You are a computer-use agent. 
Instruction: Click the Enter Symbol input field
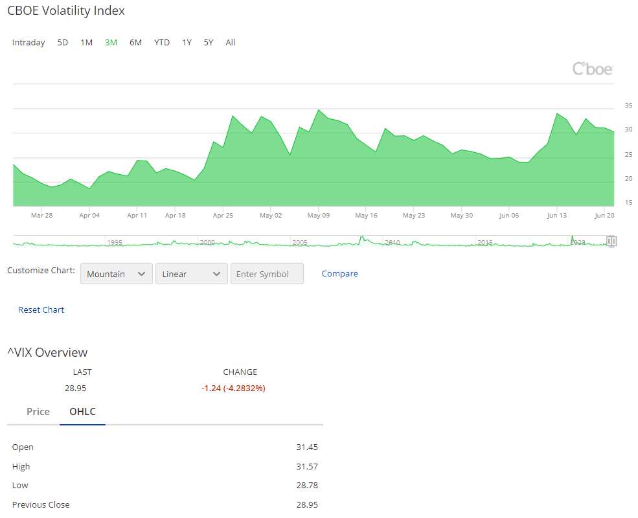[x=267, y=274]
